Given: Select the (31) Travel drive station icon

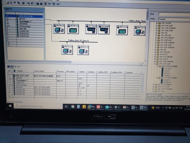Looking at the screenshot, I should click(x=91, y=29).
